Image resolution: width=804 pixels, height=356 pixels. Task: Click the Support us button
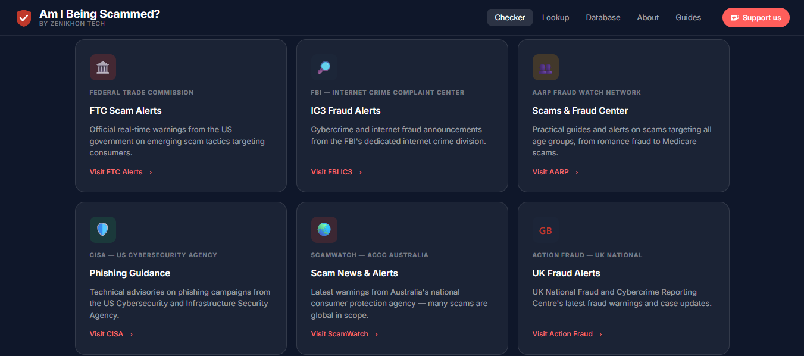click(756, 17)
